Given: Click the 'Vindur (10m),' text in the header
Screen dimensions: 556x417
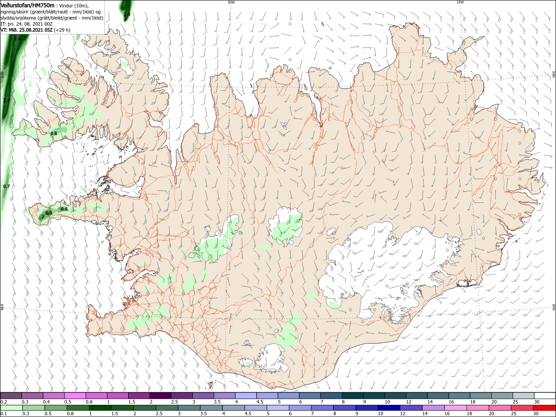Looking at the screenshot, I should tap(74, 5).
